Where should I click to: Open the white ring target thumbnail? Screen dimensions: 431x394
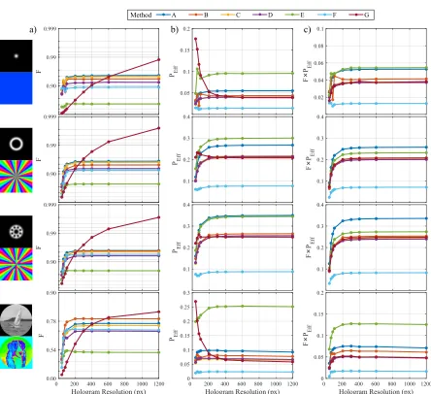[17, 144]
